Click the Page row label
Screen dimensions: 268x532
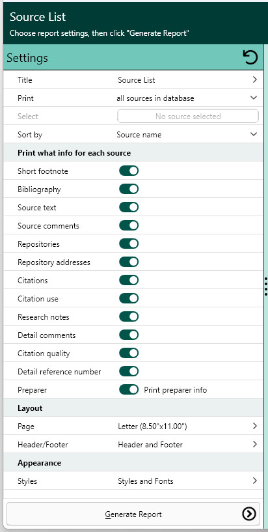26,427
